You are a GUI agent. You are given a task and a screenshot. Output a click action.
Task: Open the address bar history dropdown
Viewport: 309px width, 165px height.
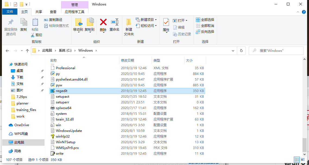(x=233, y=50)
